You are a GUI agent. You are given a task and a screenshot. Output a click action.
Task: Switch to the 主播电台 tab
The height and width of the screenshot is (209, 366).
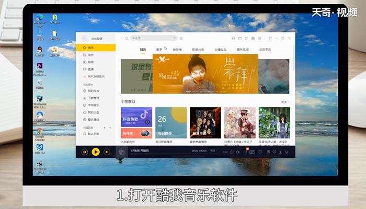click(x=220, y=50)
